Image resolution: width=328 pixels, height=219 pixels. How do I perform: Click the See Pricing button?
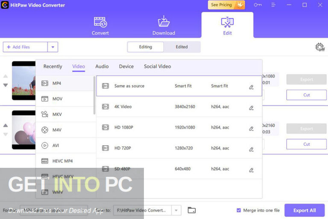[x=226, y=5]
